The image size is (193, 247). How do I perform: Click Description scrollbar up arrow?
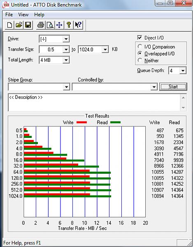point(183,98)
